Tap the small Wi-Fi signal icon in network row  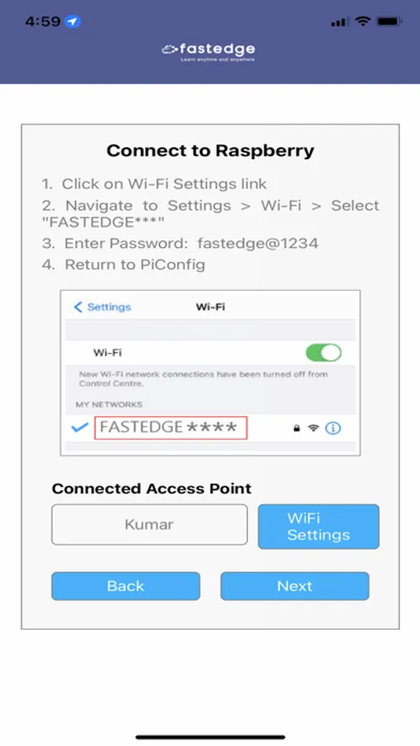pyautogui.click(x=313, y=429)
